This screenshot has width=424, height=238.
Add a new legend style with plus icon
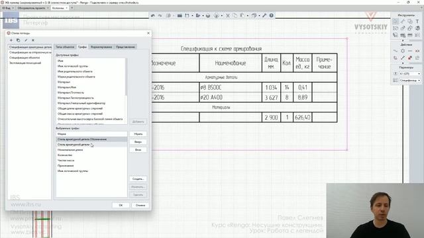[x=11, y=40]
